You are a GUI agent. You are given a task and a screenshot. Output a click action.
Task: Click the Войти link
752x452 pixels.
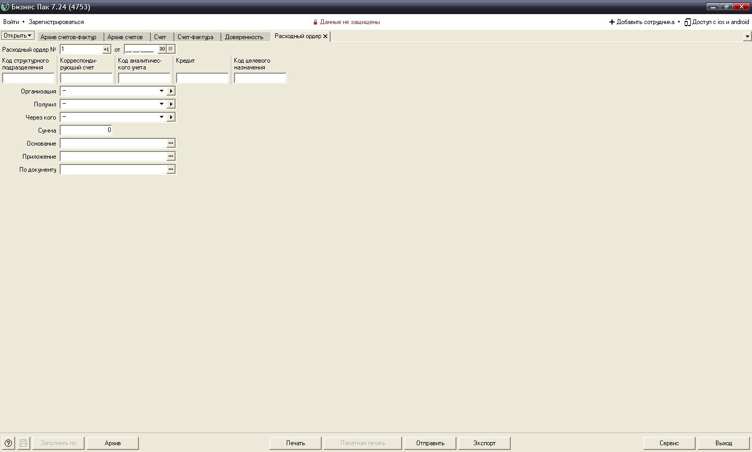pos(11,22)
